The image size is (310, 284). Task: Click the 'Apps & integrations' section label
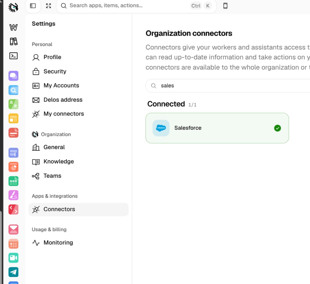(55, 196)
